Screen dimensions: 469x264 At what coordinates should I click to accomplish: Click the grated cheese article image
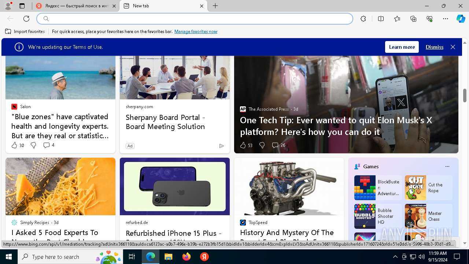60,186
